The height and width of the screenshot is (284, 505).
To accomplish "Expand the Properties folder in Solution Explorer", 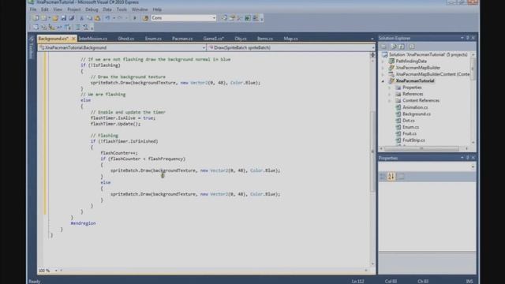I will point(390,88).
